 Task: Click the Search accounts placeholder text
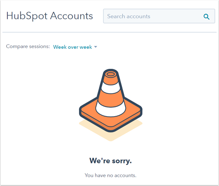[129, 16]
